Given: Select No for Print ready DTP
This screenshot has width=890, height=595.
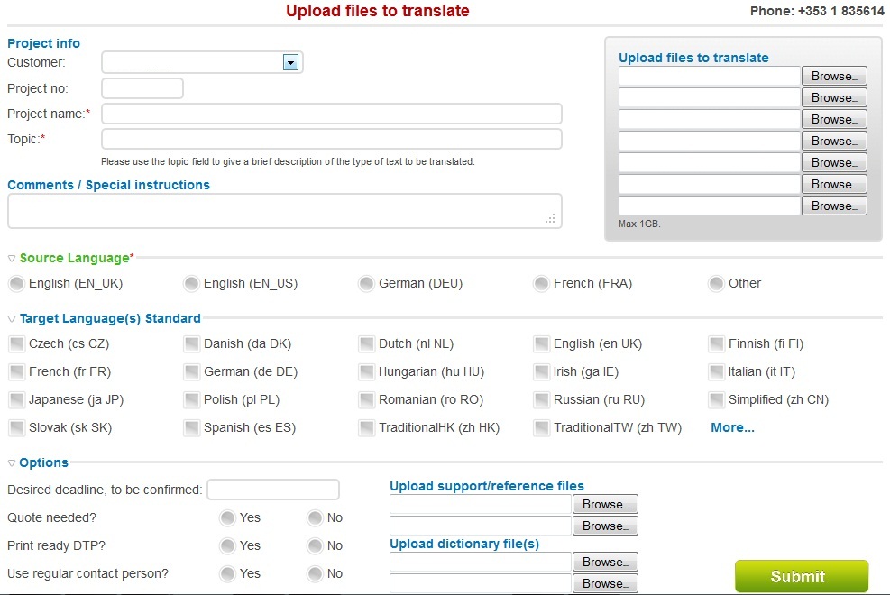Looking at the screenshot, I should 315,545.
